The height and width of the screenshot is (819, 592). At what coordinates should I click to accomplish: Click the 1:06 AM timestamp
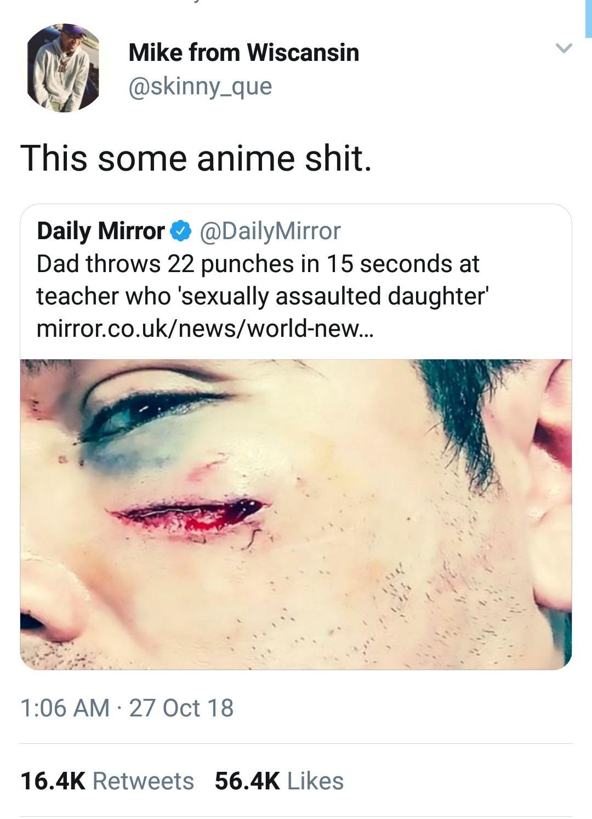click(65, 708)
